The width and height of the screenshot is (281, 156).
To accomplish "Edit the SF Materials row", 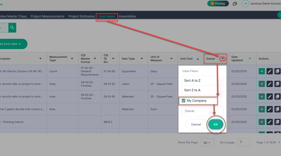I will (270, 97).
